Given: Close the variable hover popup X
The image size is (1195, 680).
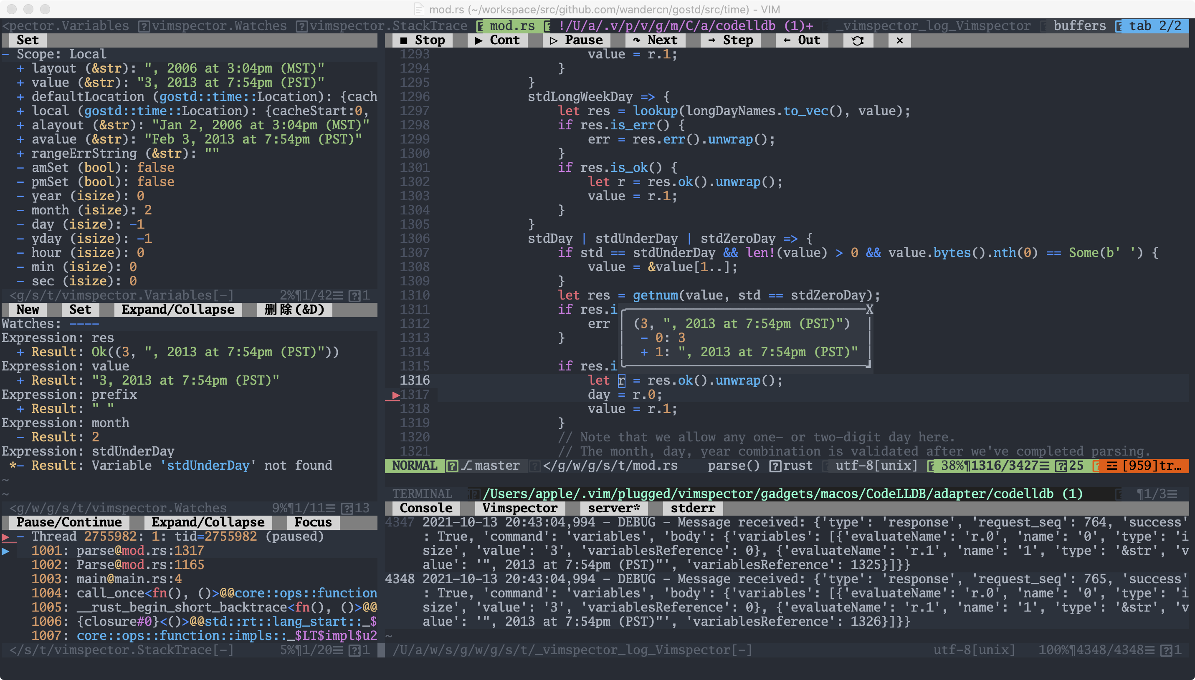Looking at the screenshot, I should pyautogui.click(x=869, y=309).
